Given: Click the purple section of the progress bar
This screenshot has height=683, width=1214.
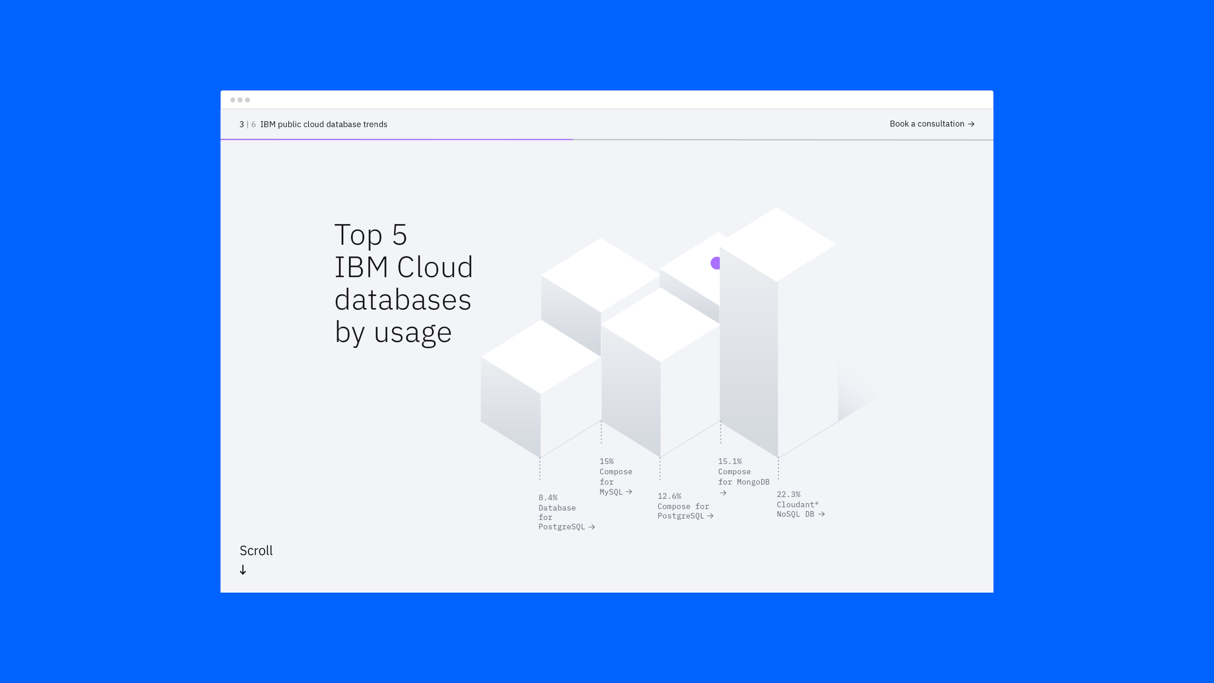Looking at the screenshot, I should pyautogui.click(x=396, y=139).
